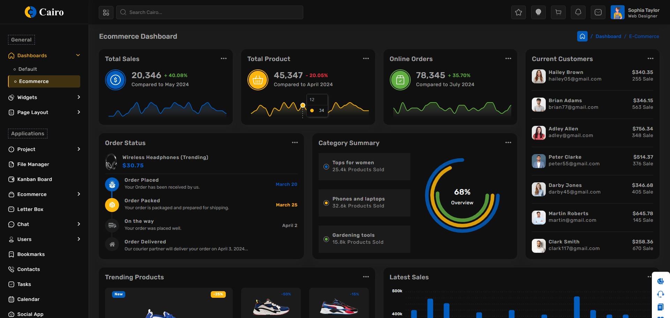Click the grid apps icon beside search
Viewport: 670px width, 318px height.
coord(106,12)
